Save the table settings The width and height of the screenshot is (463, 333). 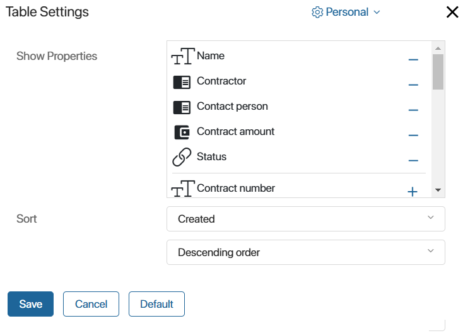click(x=31, y=304)
